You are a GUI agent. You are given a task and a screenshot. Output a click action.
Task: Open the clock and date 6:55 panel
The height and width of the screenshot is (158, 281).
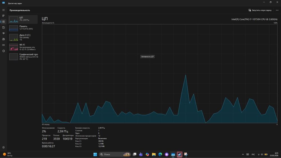coord(274,154)
